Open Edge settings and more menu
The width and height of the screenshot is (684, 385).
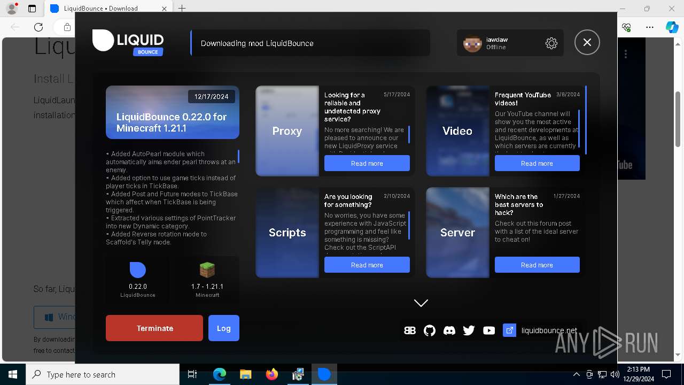tap(649, 27)
